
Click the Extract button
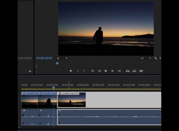(134, 71)
